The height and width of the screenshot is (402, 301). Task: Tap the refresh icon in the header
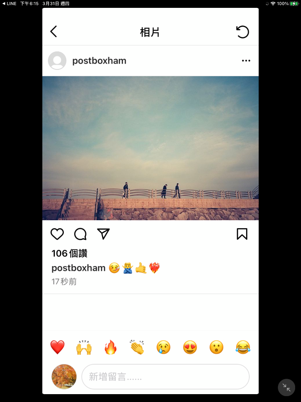(242, 32)
